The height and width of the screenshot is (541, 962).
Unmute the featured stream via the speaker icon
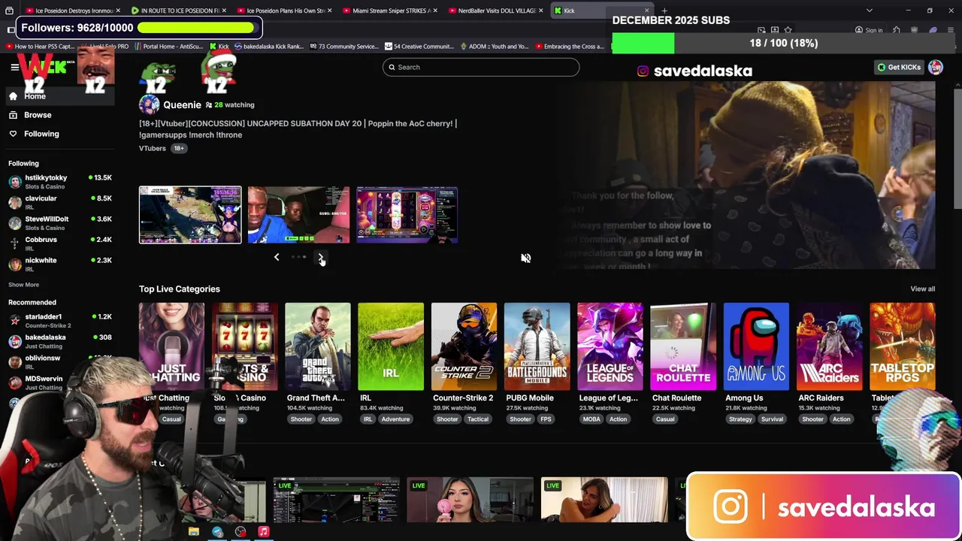click(x=525, y=258)
